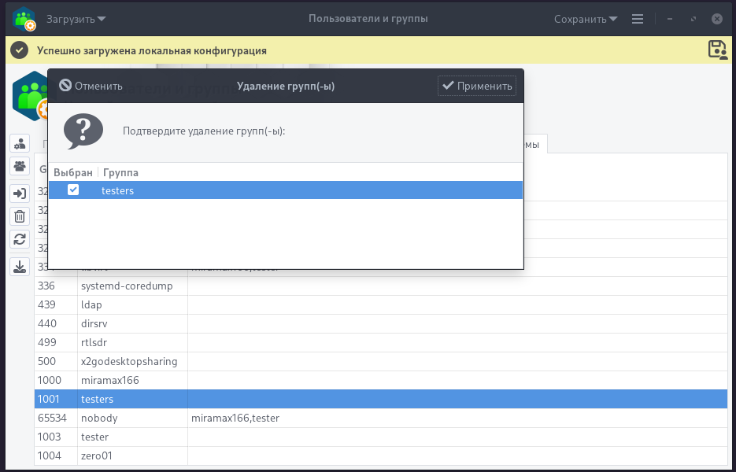Viewport: 736px width, 472px height.
Task: Click the Выбран column header
Action: [x=72, y=172]
